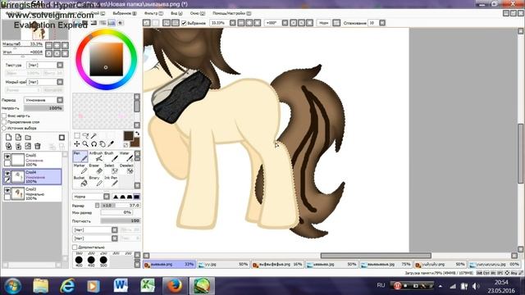The height and width of the screenshot is (295, 525).
Task: Open the Вид menu
Action: [x=176, y=13]
